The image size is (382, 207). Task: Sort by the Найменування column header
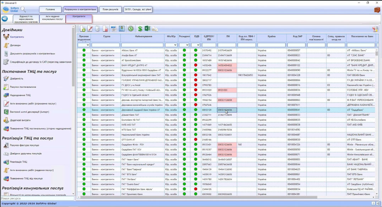tap(143, 36)
